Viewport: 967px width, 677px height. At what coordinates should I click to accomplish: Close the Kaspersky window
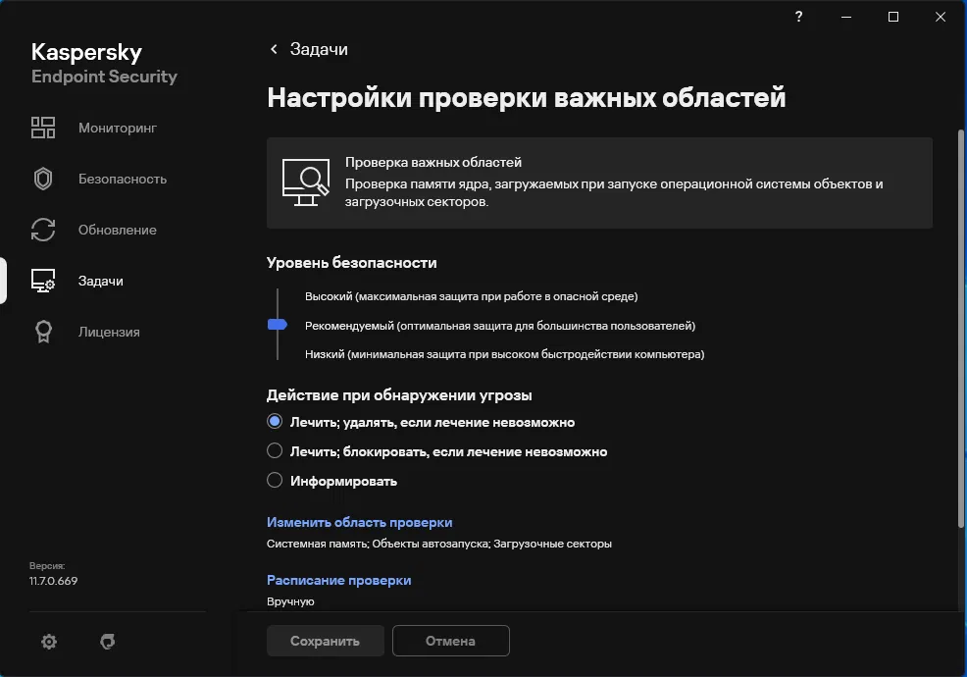(940, 17)
